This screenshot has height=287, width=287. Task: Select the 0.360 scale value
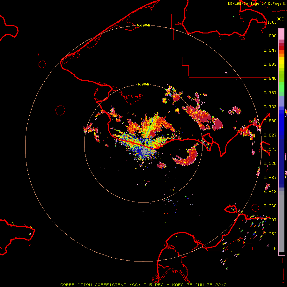click(270, 206)
